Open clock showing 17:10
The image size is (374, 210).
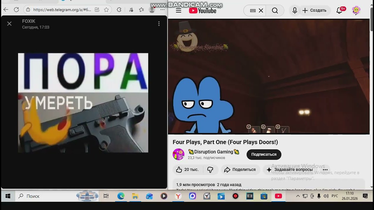[x=349, y=196]
